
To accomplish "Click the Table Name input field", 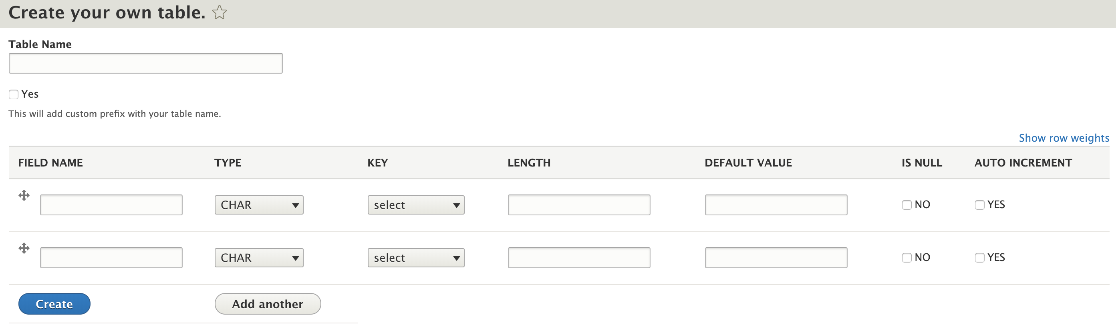I will coord(145,63).
